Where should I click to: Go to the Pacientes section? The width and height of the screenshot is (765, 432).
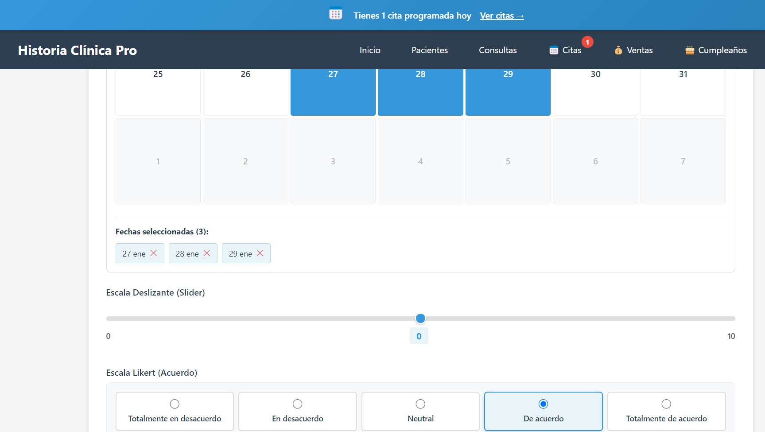[429, 50]
